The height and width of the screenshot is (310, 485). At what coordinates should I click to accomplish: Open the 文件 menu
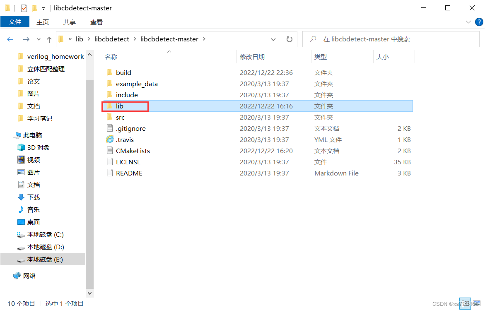point(15,22)
